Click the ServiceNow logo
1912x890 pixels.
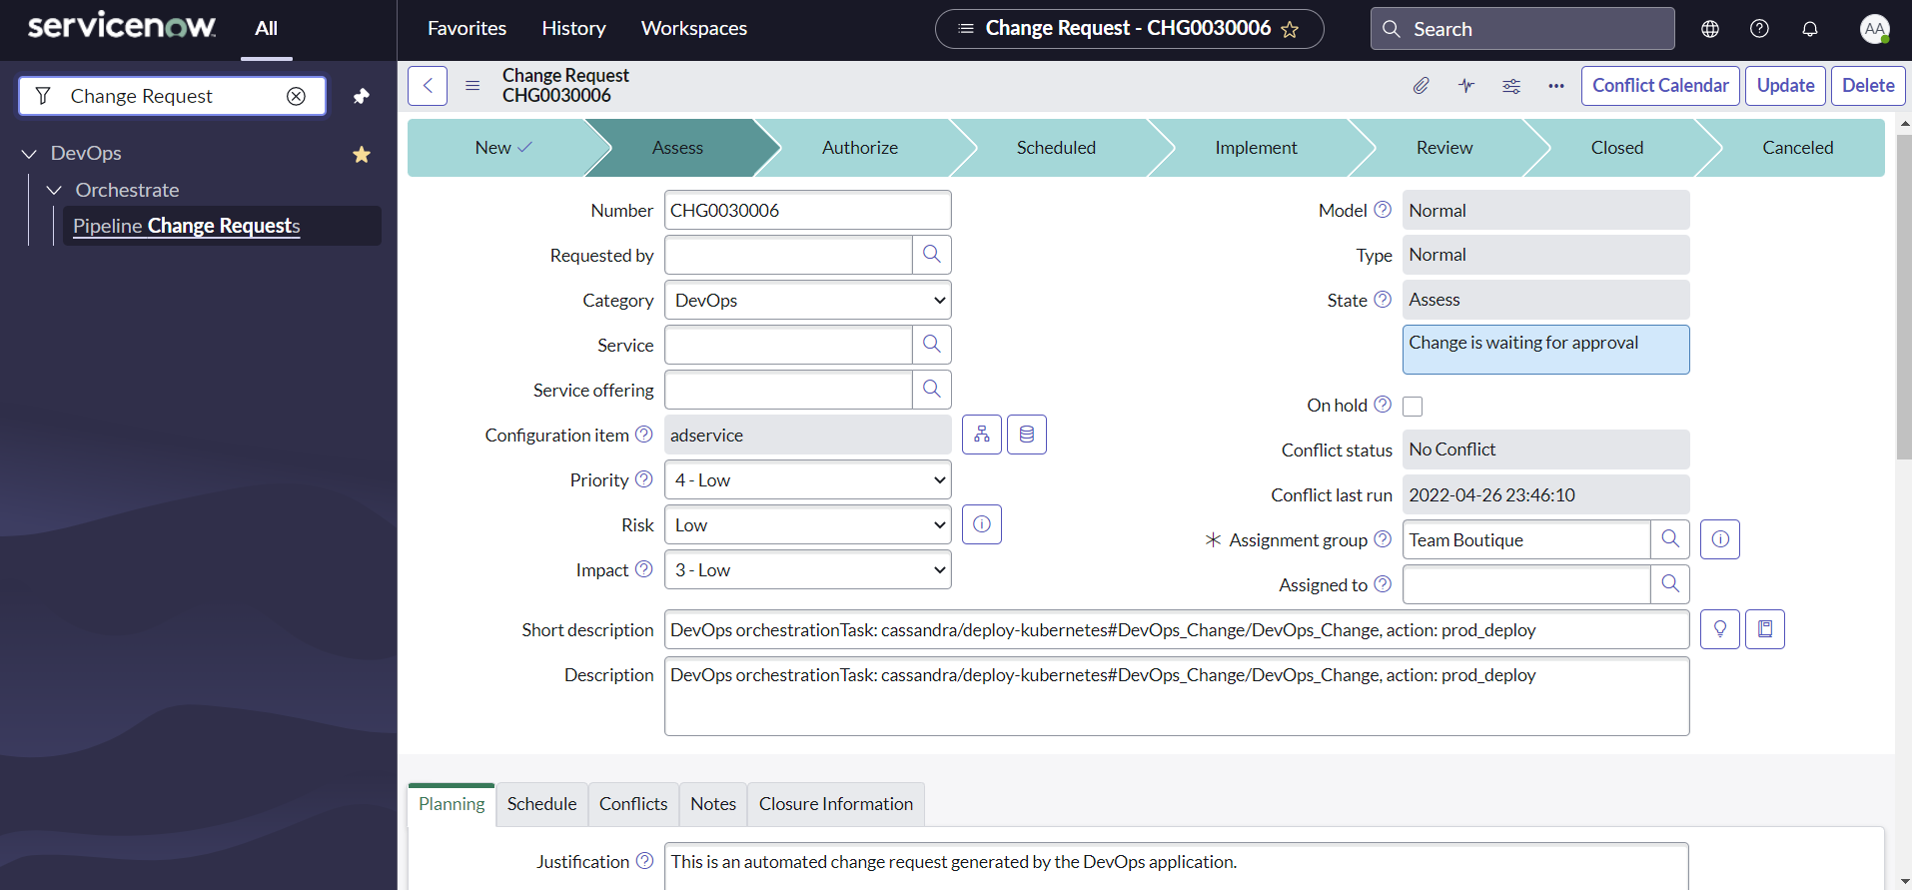click(121, 26)
